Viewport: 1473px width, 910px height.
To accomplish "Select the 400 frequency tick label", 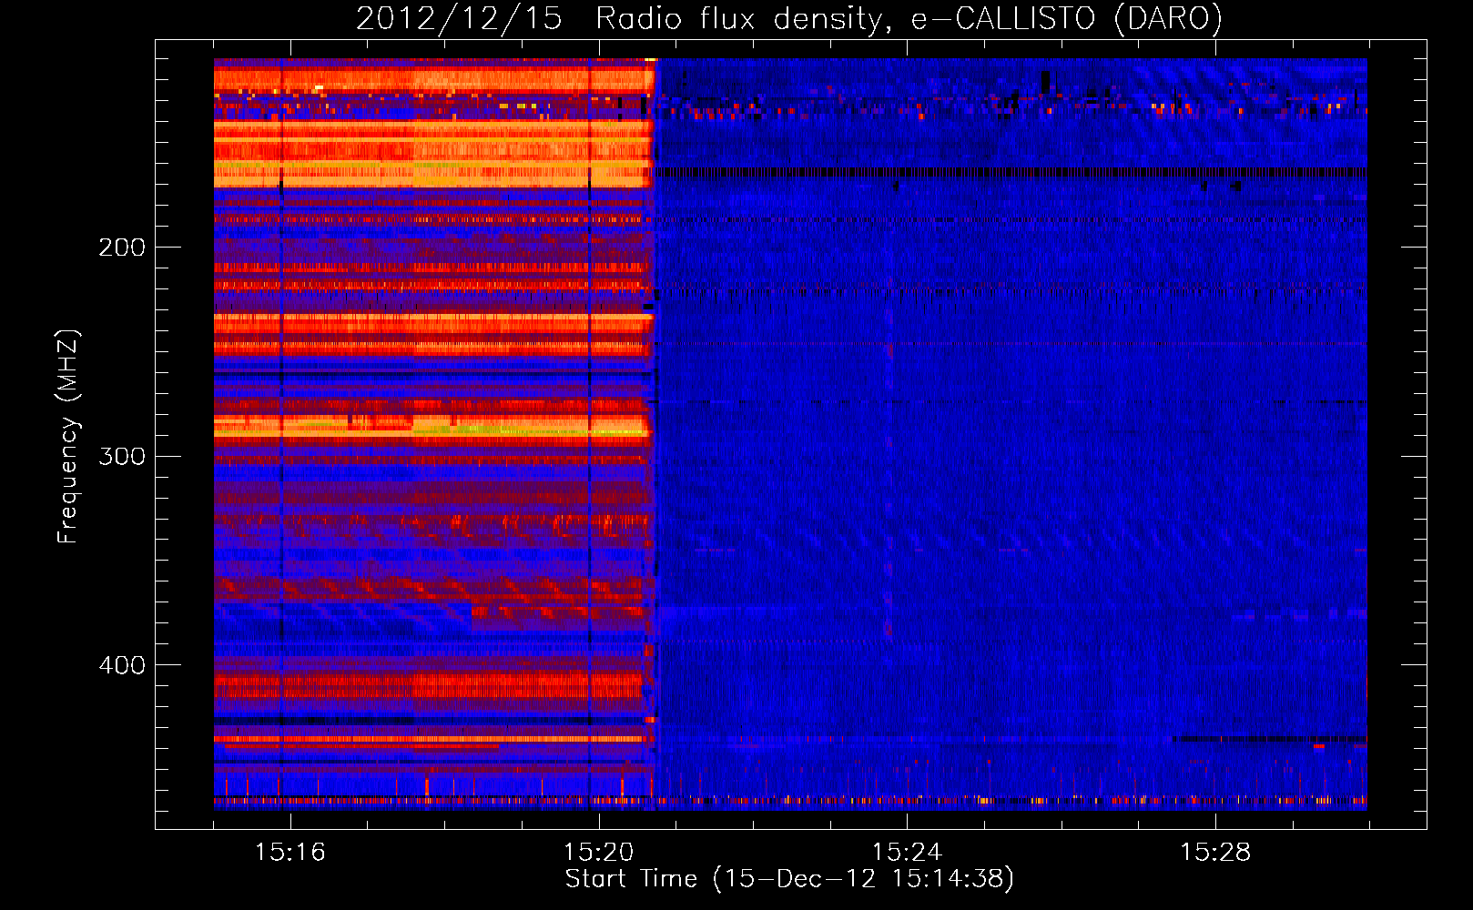I will (x=122, y=665).
